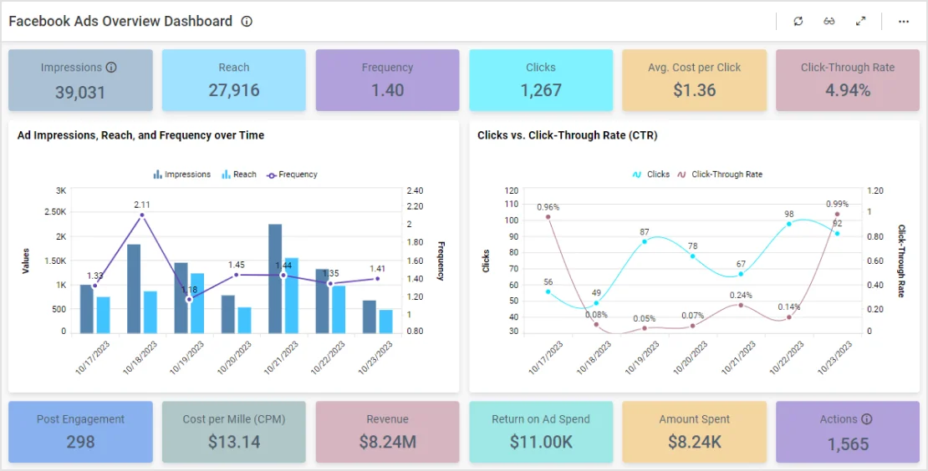This screenshot has width=928, height=471.
Task: Select the Revenue $8.24M card
Action: pyautogui.click(x=387, y=432)
